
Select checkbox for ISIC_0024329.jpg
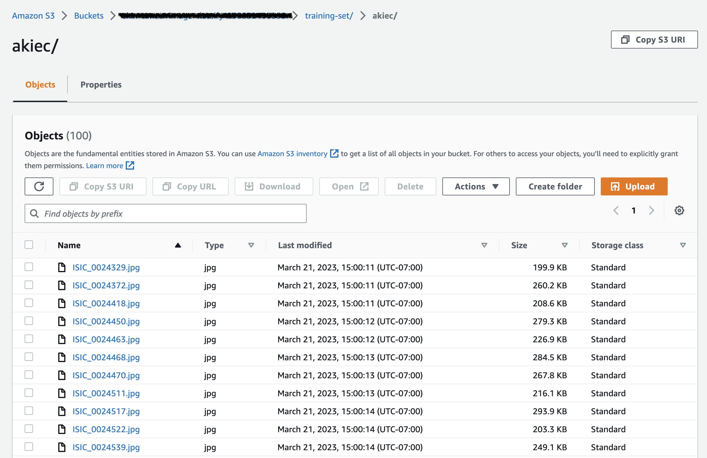click(29, 267)
